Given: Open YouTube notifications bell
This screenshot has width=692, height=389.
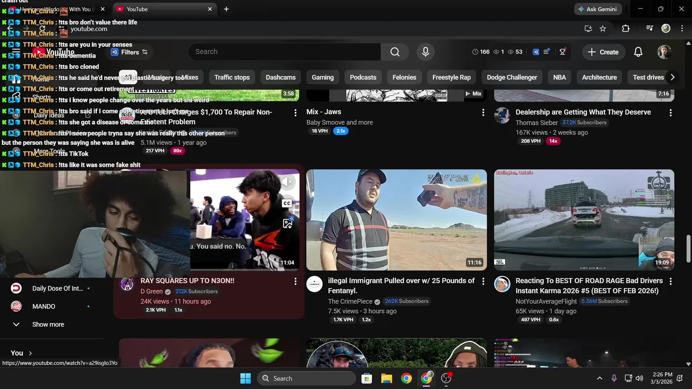Looking at the screenshot, I should click(x=638, y=52).
